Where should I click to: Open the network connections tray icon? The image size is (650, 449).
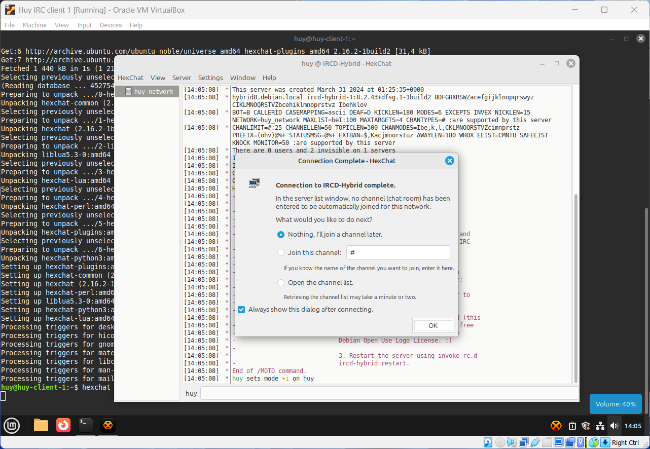pos(600,426)
